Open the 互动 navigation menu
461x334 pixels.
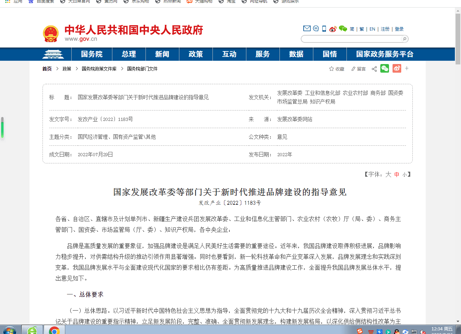coord(229,54)
